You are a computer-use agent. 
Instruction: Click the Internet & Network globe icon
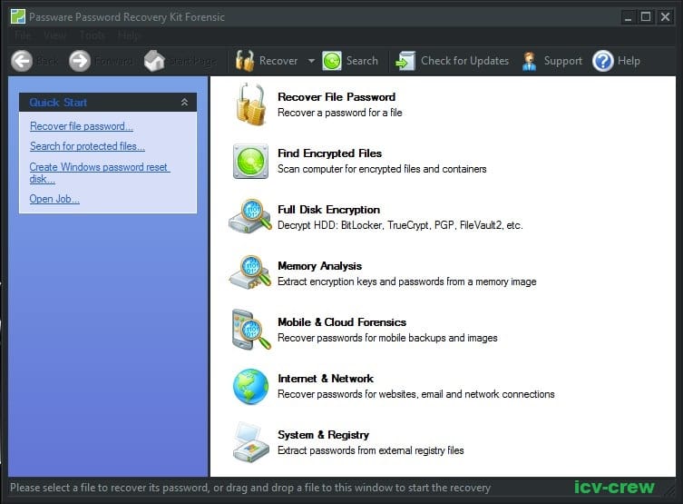click(x=250, y=387)
